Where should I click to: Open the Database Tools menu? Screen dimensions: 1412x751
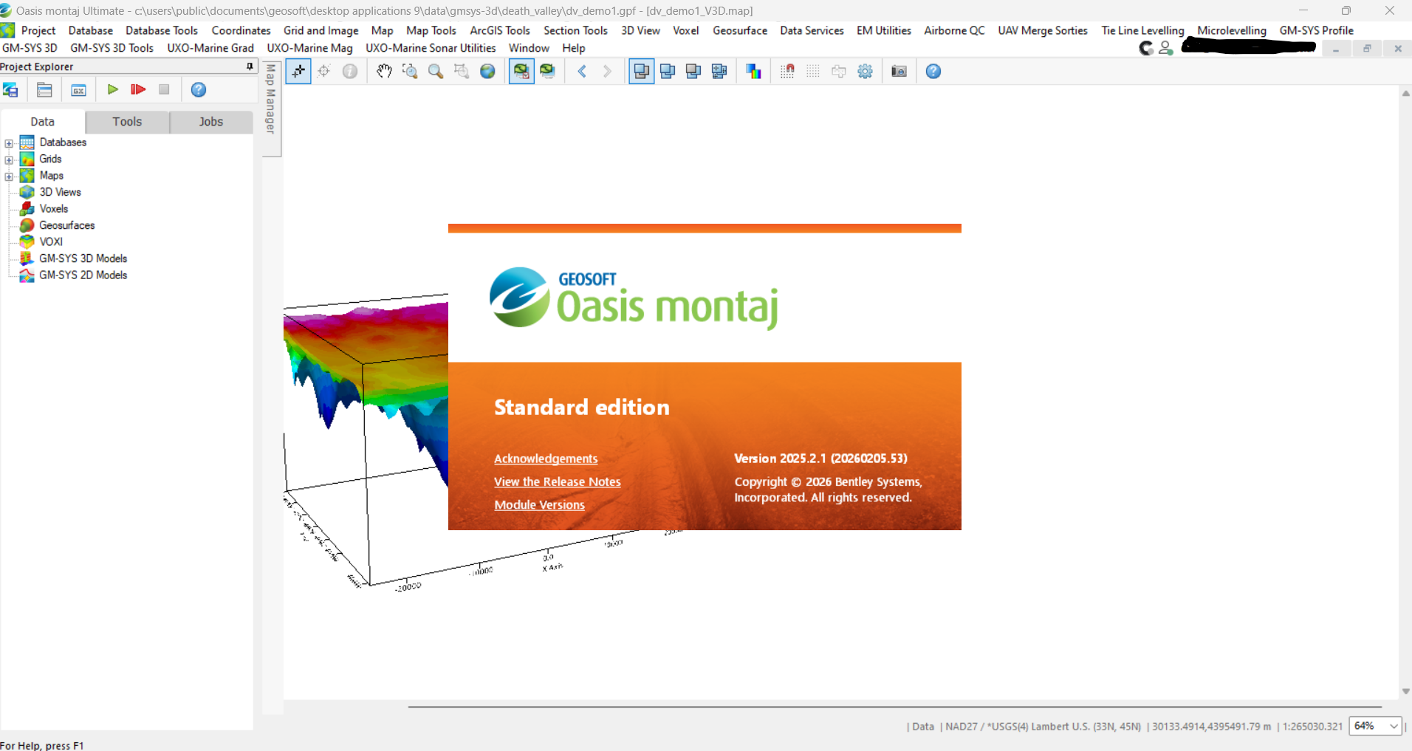(x=162, y=30)
